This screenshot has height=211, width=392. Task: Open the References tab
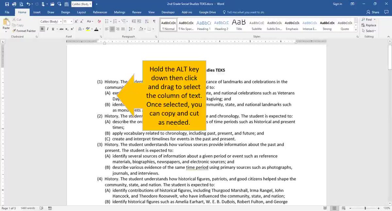[100, 12]
